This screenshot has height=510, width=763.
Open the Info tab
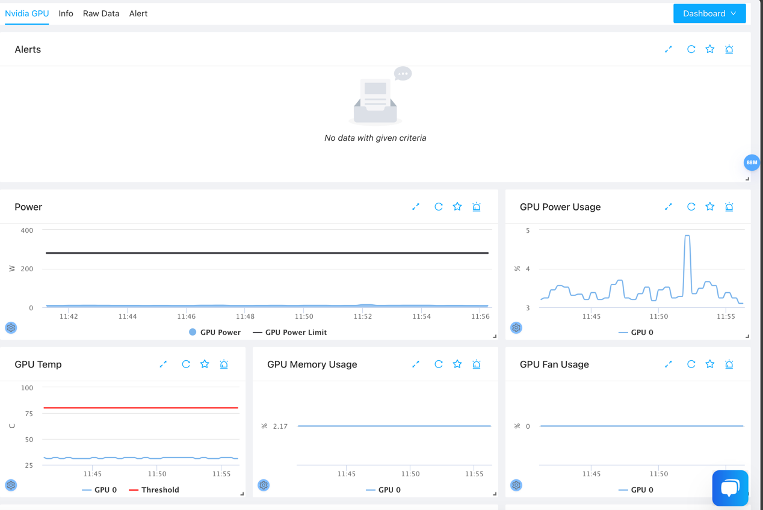click(66, 13)
